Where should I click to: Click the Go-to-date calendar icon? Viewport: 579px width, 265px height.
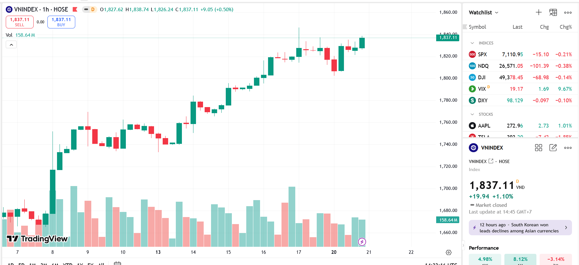pos(118,263)
